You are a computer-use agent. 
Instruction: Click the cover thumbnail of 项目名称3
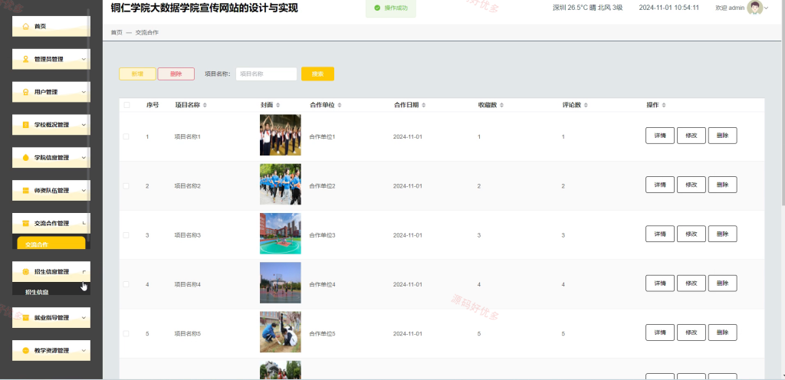281,234
